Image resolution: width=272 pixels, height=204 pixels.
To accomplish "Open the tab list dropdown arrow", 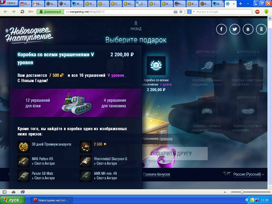I will click(x=248, y=4).
